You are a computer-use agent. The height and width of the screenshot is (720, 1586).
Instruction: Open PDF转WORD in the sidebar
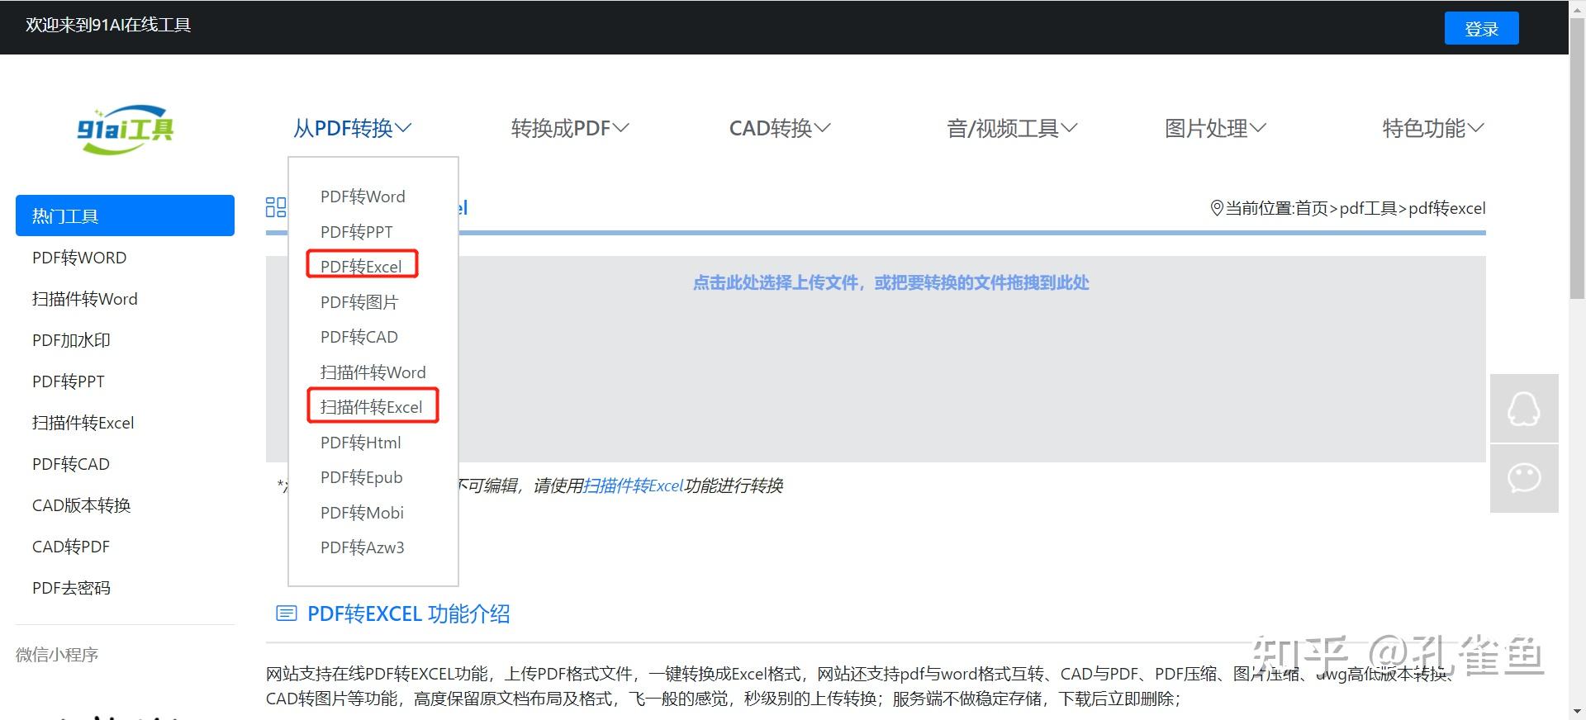(79, 258)
